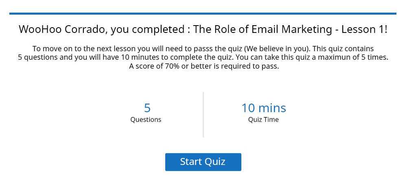Viewport: 407px width, 195px height.
Task: Click the large blue "5" question count
Action: click(x=147, y=108)
